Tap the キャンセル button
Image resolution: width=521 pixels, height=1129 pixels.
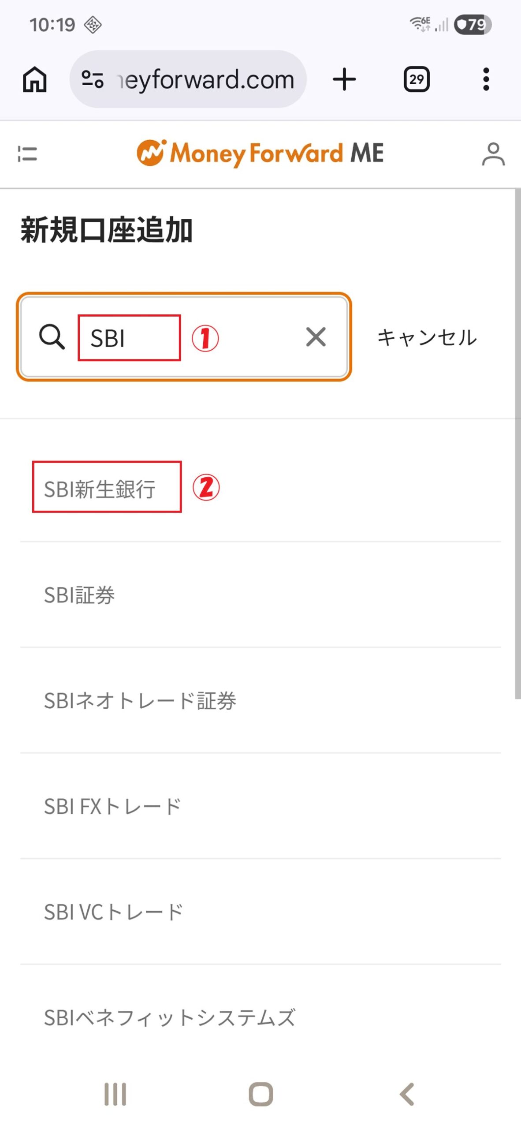(x=427, y=338)
